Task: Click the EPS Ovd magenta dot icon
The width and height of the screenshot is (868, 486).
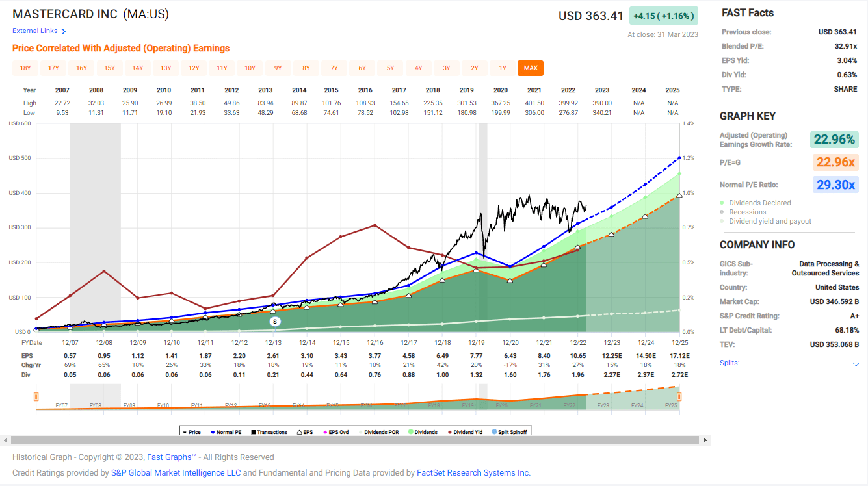Action: click(325, 431)
